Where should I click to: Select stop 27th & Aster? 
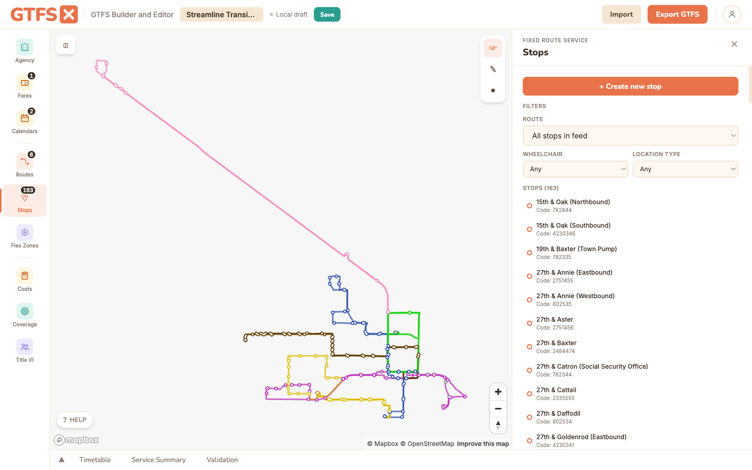(x=630, y=323)
